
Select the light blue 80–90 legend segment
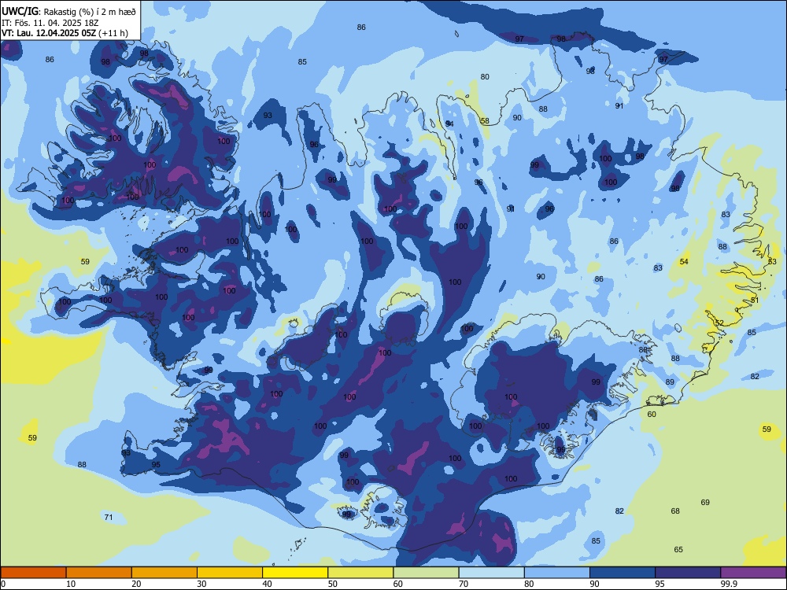pyautogui.click(x=557, y=573)
